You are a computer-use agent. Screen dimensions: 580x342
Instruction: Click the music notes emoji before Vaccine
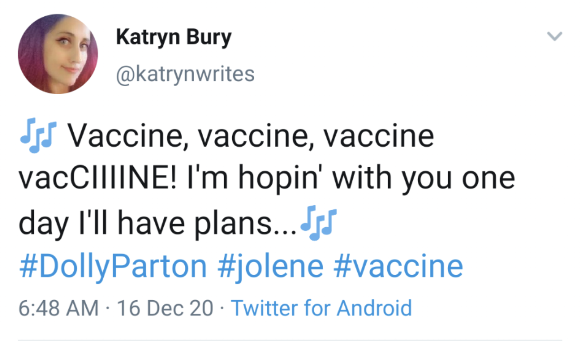[x=38, y=135]
